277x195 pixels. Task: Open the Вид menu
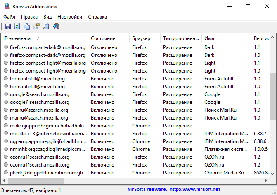[47, 17]
